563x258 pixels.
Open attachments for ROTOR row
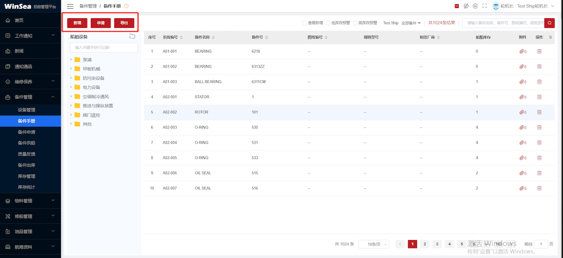[523, 112]
